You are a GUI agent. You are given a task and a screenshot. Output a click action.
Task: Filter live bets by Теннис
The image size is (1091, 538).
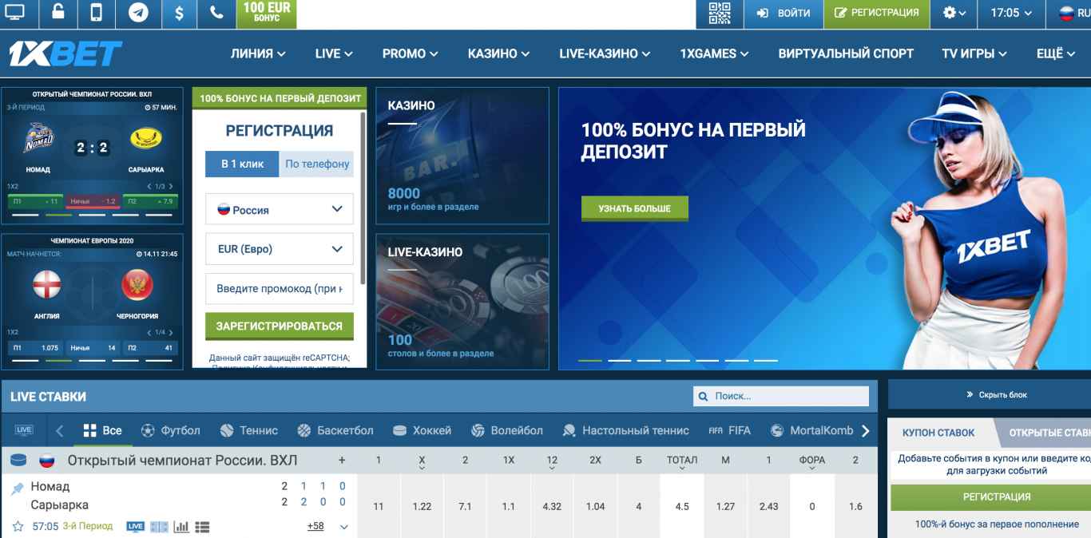(249, 430)
